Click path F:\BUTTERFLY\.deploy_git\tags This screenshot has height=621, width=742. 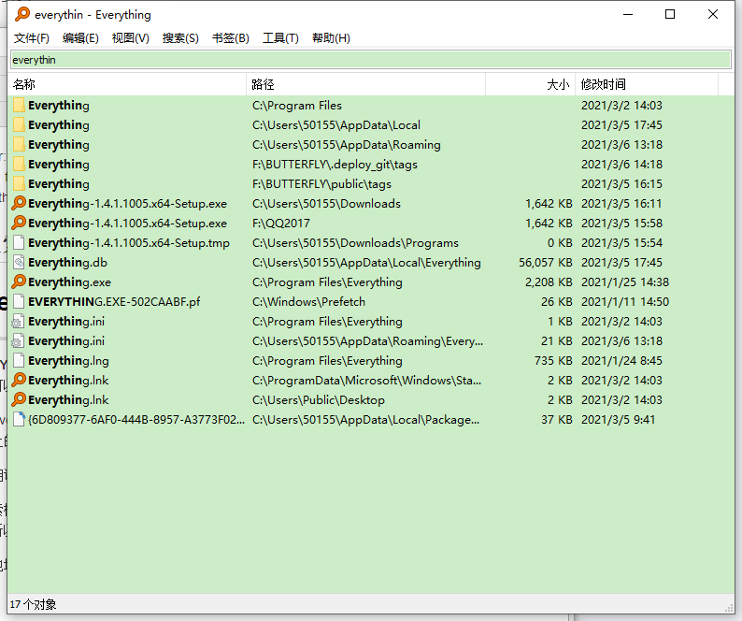[x=335, y=165]
